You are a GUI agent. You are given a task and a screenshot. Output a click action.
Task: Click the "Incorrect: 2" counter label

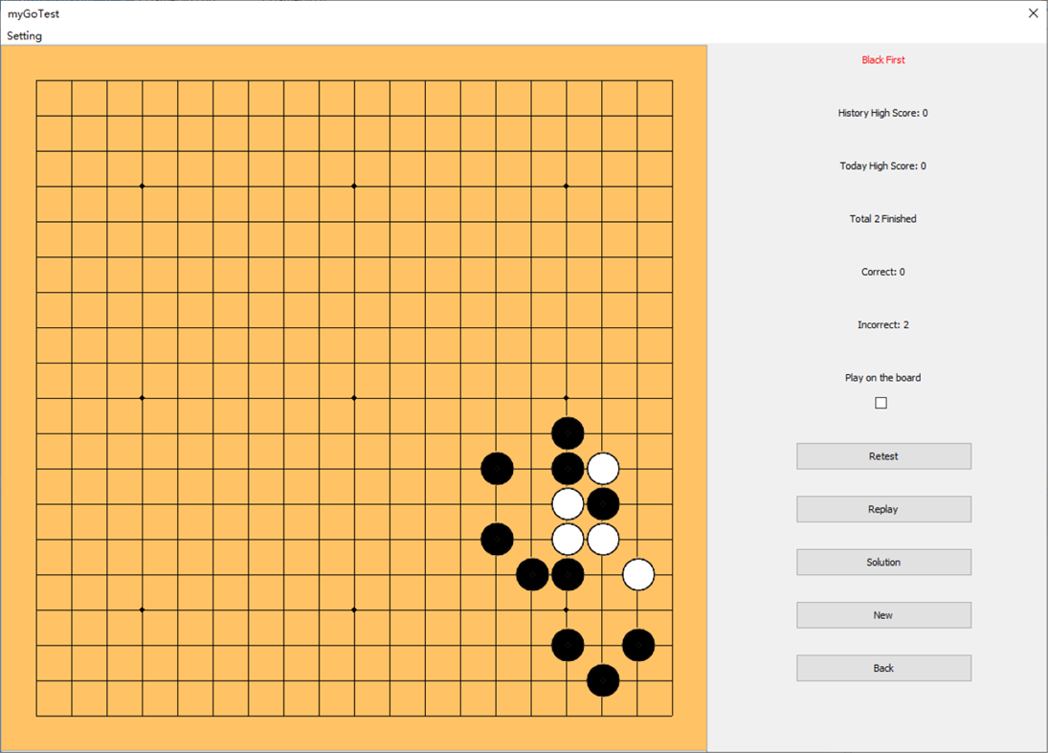[x=881, y=324]
